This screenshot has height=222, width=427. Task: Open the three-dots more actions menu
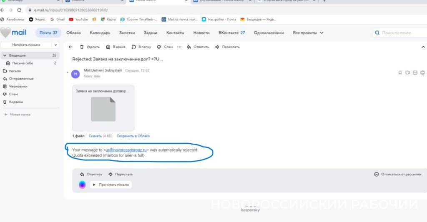click(x=179, y=47)
